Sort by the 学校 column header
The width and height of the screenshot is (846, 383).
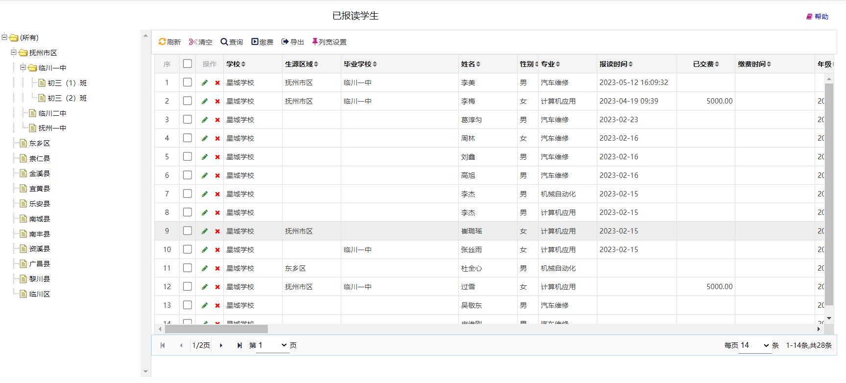pos(236,64)
